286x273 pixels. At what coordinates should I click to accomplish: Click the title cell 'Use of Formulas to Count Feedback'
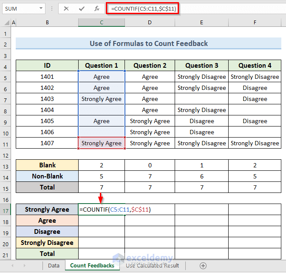[148, 43]
